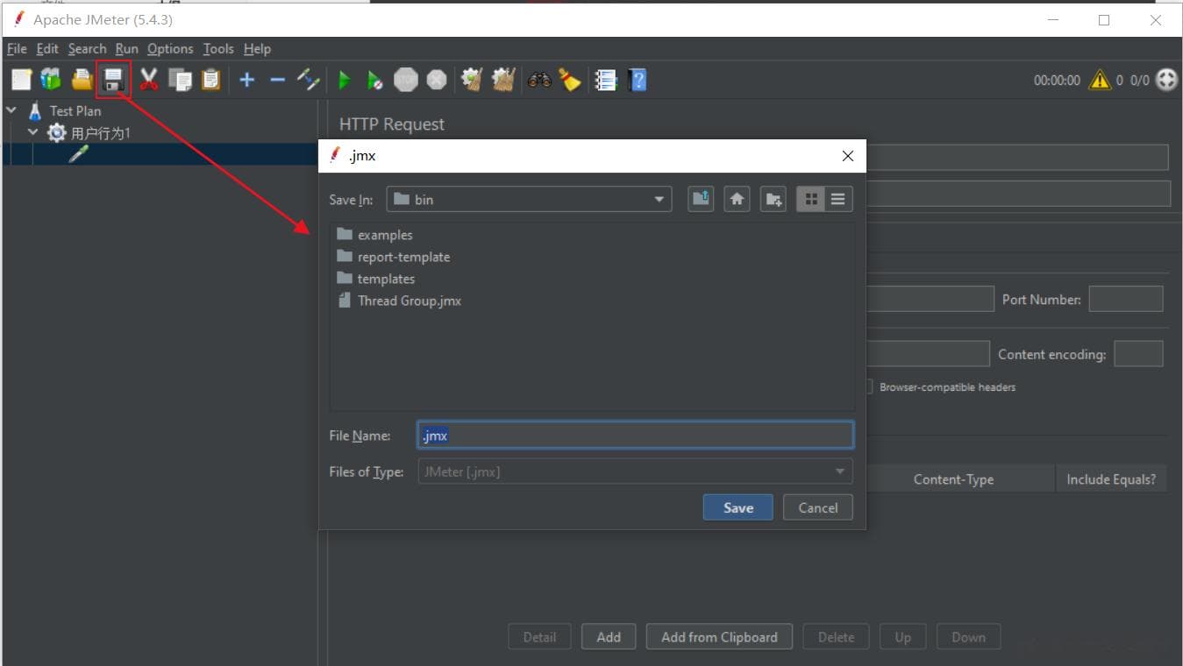Click the Search binoculars icon
Viewport: 1183px width, 666px height.
539,81
